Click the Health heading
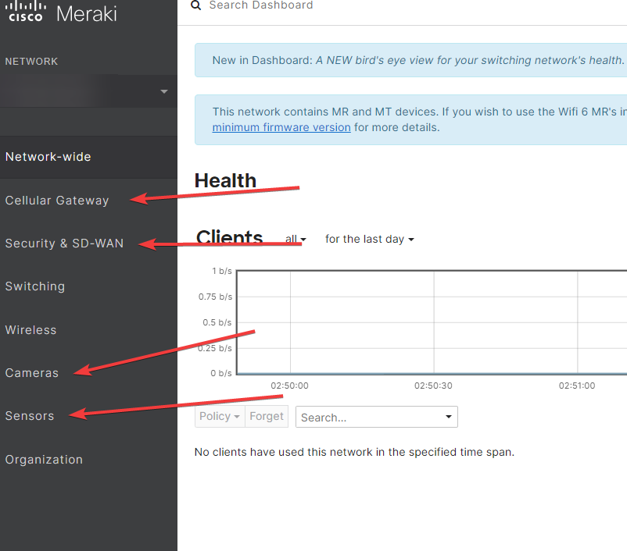The height and width of the screenshot is (551, 627). point(225,180)
